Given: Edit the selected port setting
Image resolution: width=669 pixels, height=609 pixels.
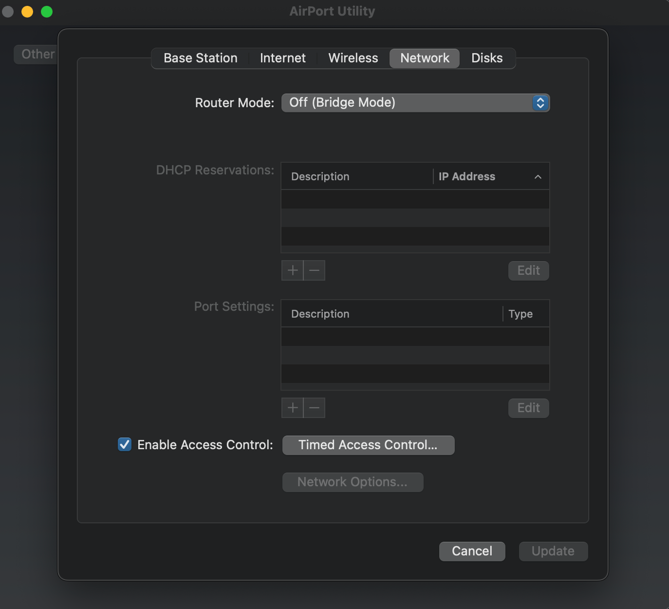Looking at the screenshot, I should point(528,408).
